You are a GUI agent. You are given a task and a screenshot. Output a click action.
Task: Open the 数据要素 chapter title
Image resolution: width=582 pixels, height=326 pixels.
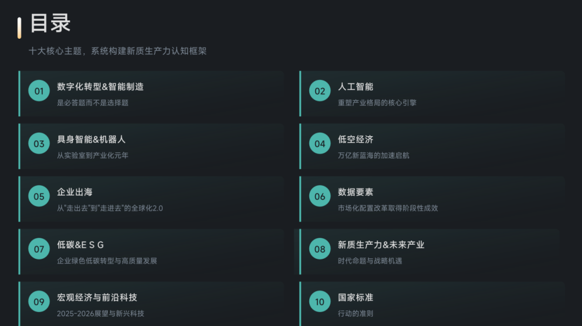coord(356,192)
